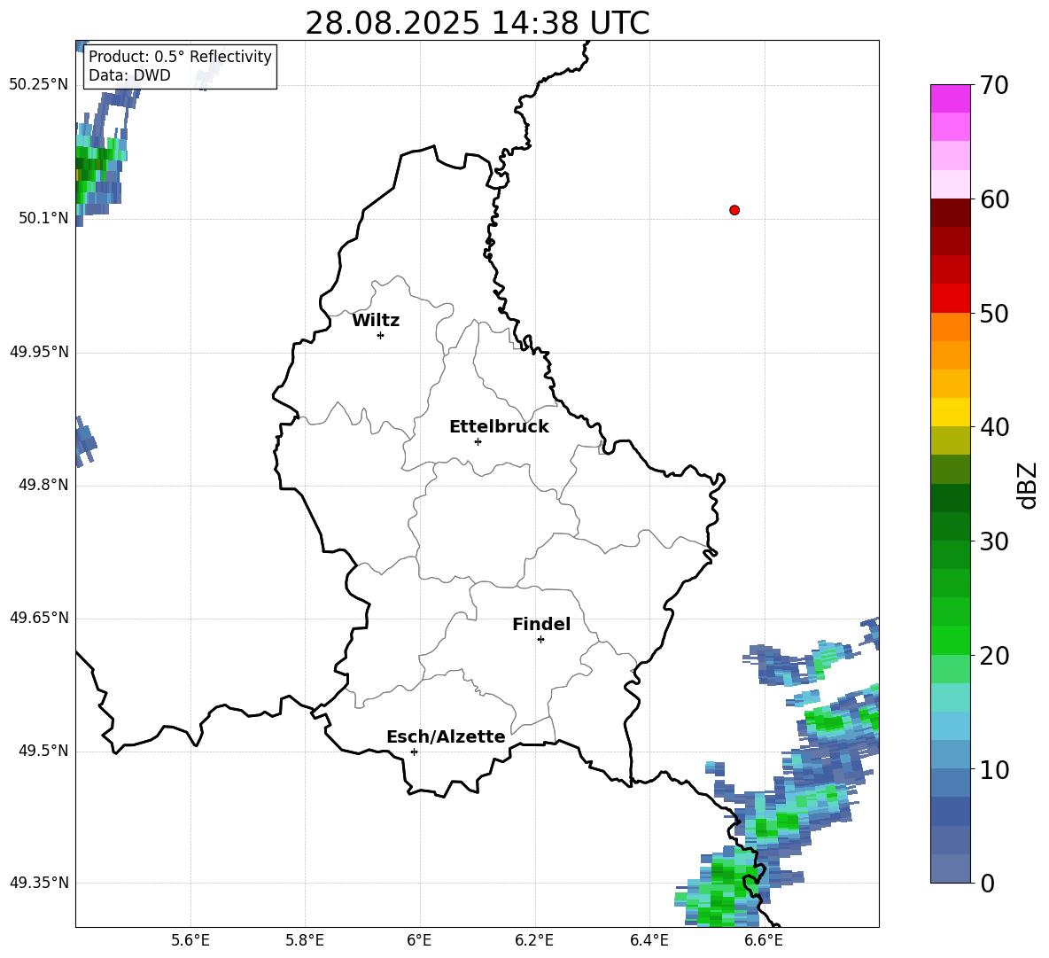Click the Findel station cross marker
This screenshot has height=958, width=1049.
[x=540, y=640]
